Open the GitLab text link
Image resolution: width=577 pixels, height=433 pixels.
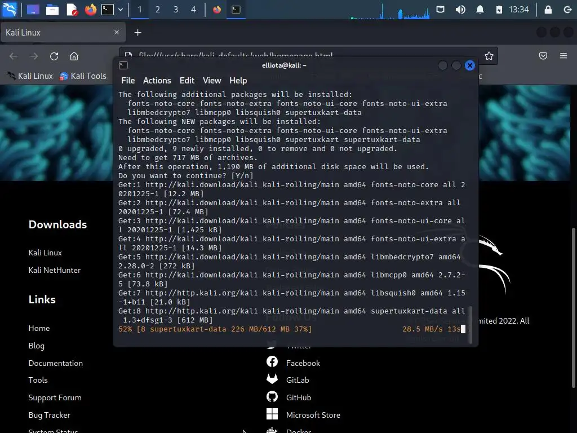click(x=298, y=380)
